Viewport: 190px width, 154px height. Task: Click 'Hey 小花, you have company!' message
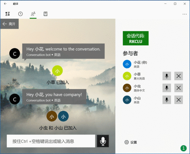click(x=54, y=97)
